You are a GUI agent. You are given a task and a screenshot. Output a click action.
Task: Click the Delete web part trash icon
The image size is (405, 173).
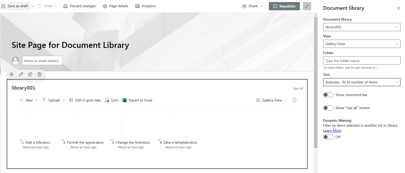[x=40, y=74]
